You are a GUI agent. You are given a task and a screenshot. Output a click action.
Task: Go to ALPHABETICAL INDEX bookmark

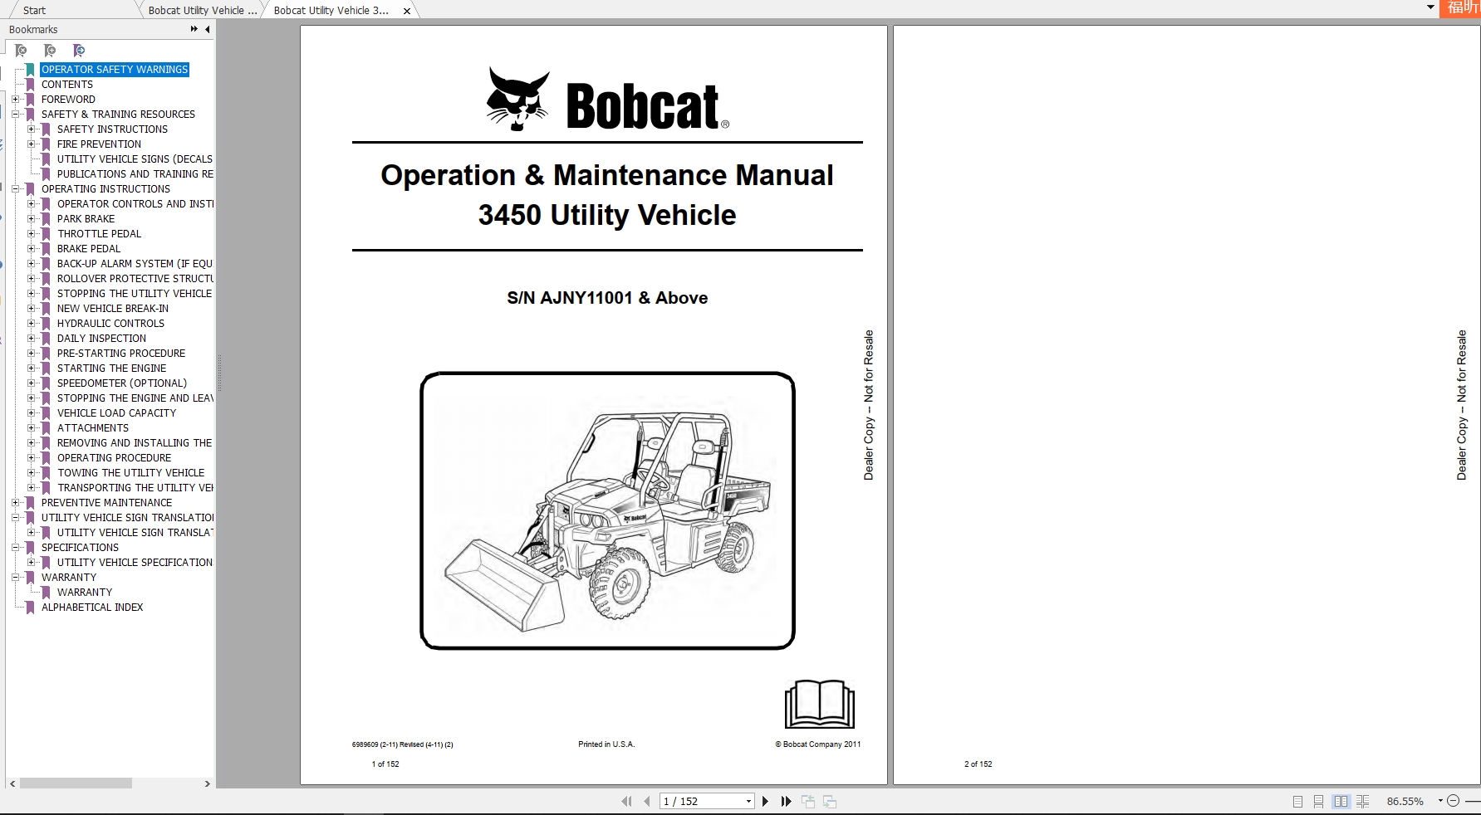click(x=92, y=608)
